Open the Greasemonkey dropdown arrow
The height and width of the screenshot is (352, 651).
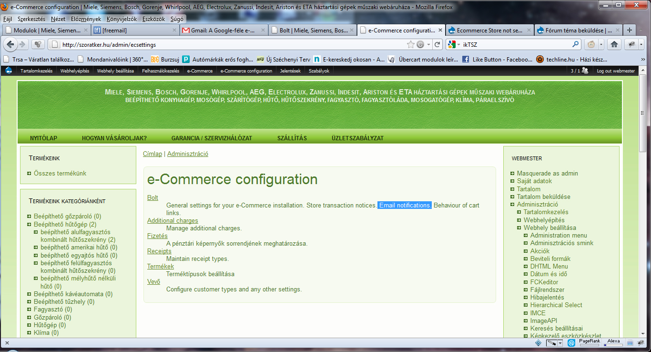601,44
